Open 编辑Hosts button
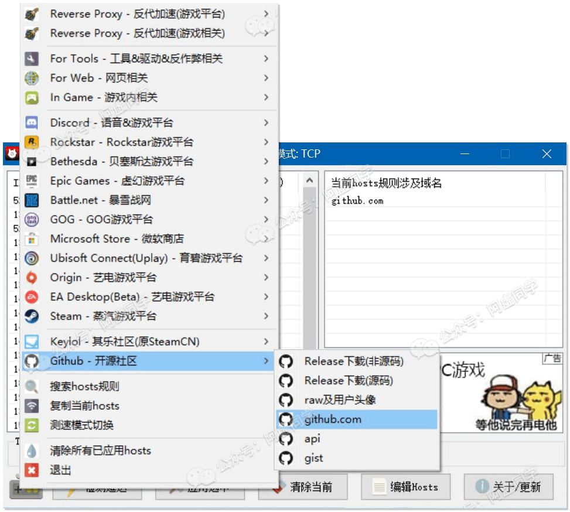Viewport: 570px width, 512px height. [x=406, y=487]
